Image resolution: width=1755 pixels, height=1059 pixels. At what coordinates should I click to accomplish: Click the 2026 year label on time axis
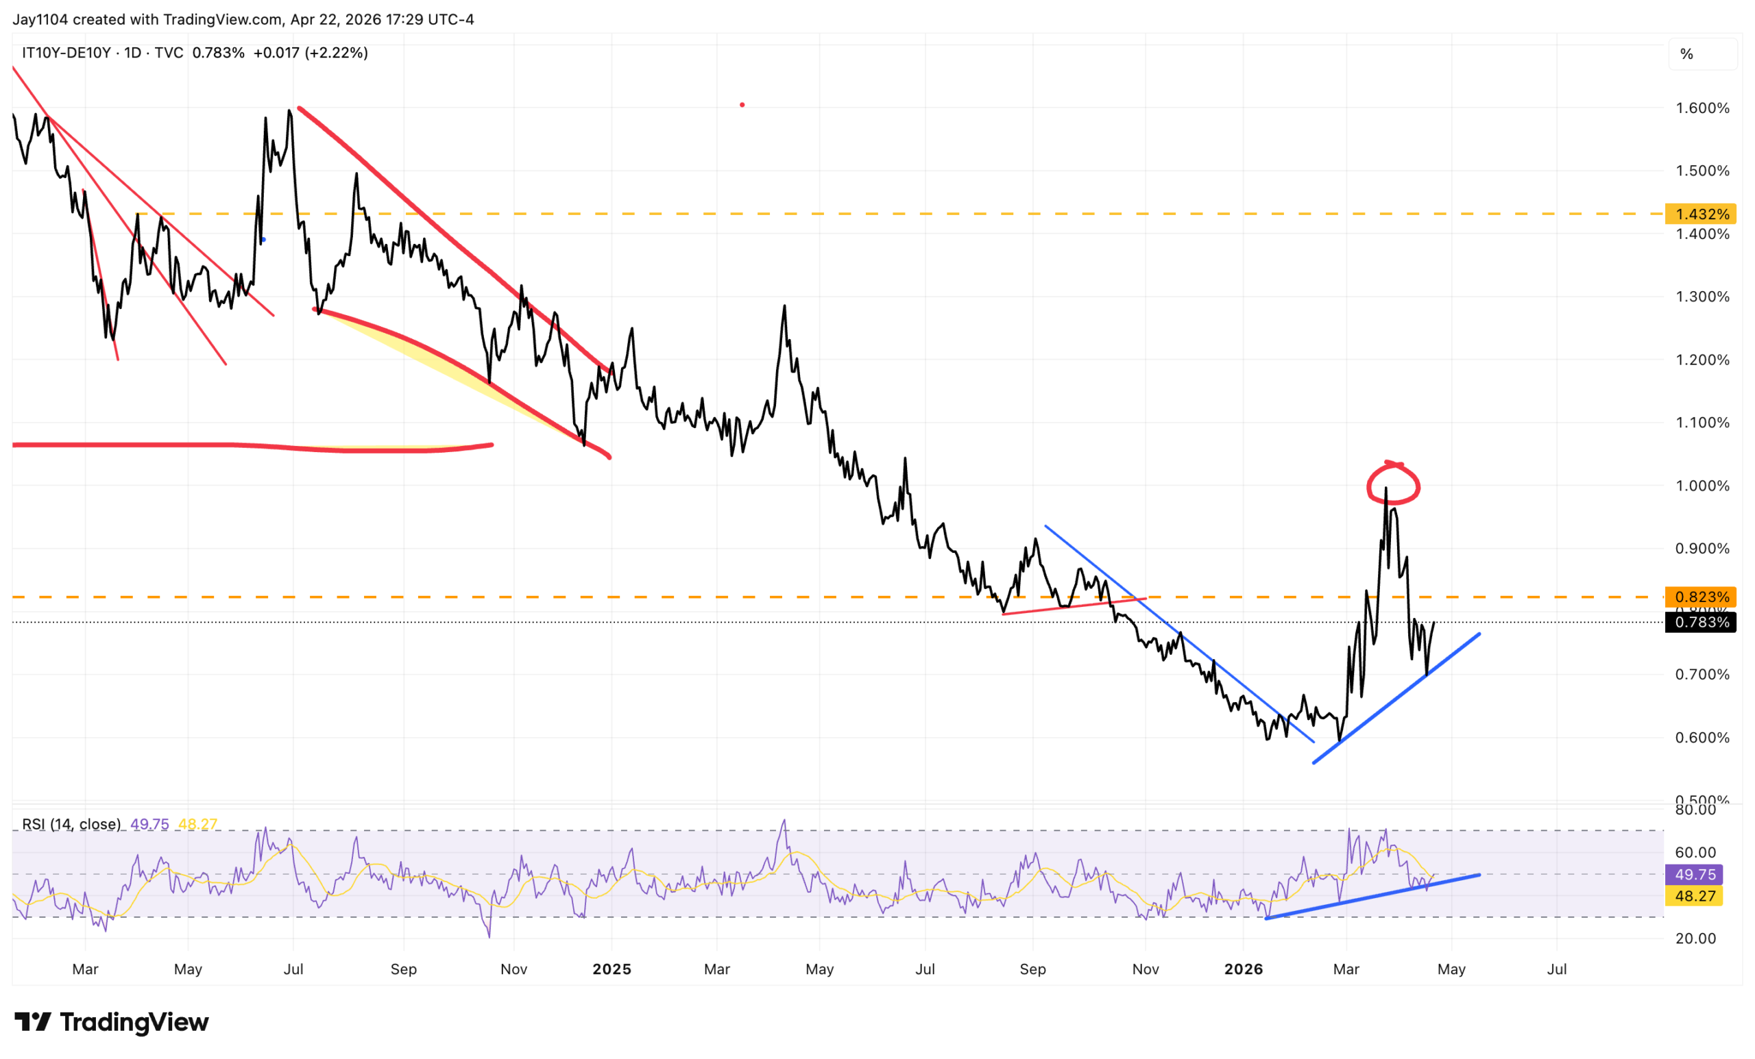tap(1244, 969)
